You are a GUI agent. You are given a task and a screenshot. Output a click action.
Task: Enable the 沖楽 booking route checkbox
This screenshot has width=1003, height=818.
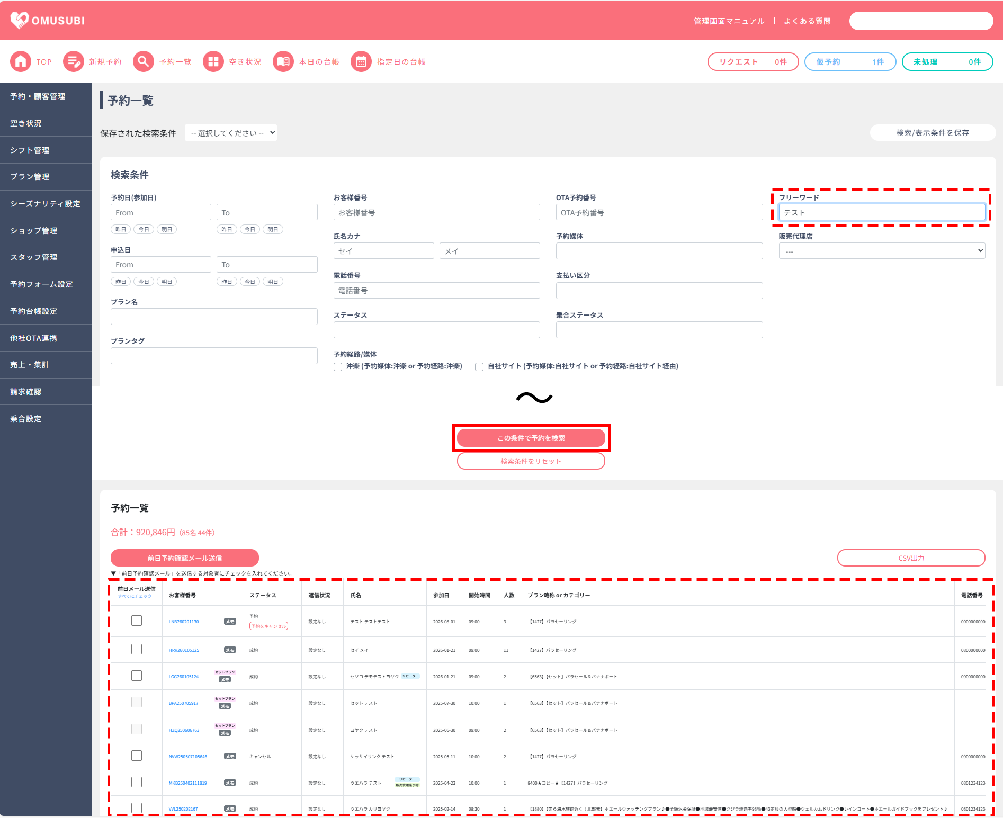[338, 367]
